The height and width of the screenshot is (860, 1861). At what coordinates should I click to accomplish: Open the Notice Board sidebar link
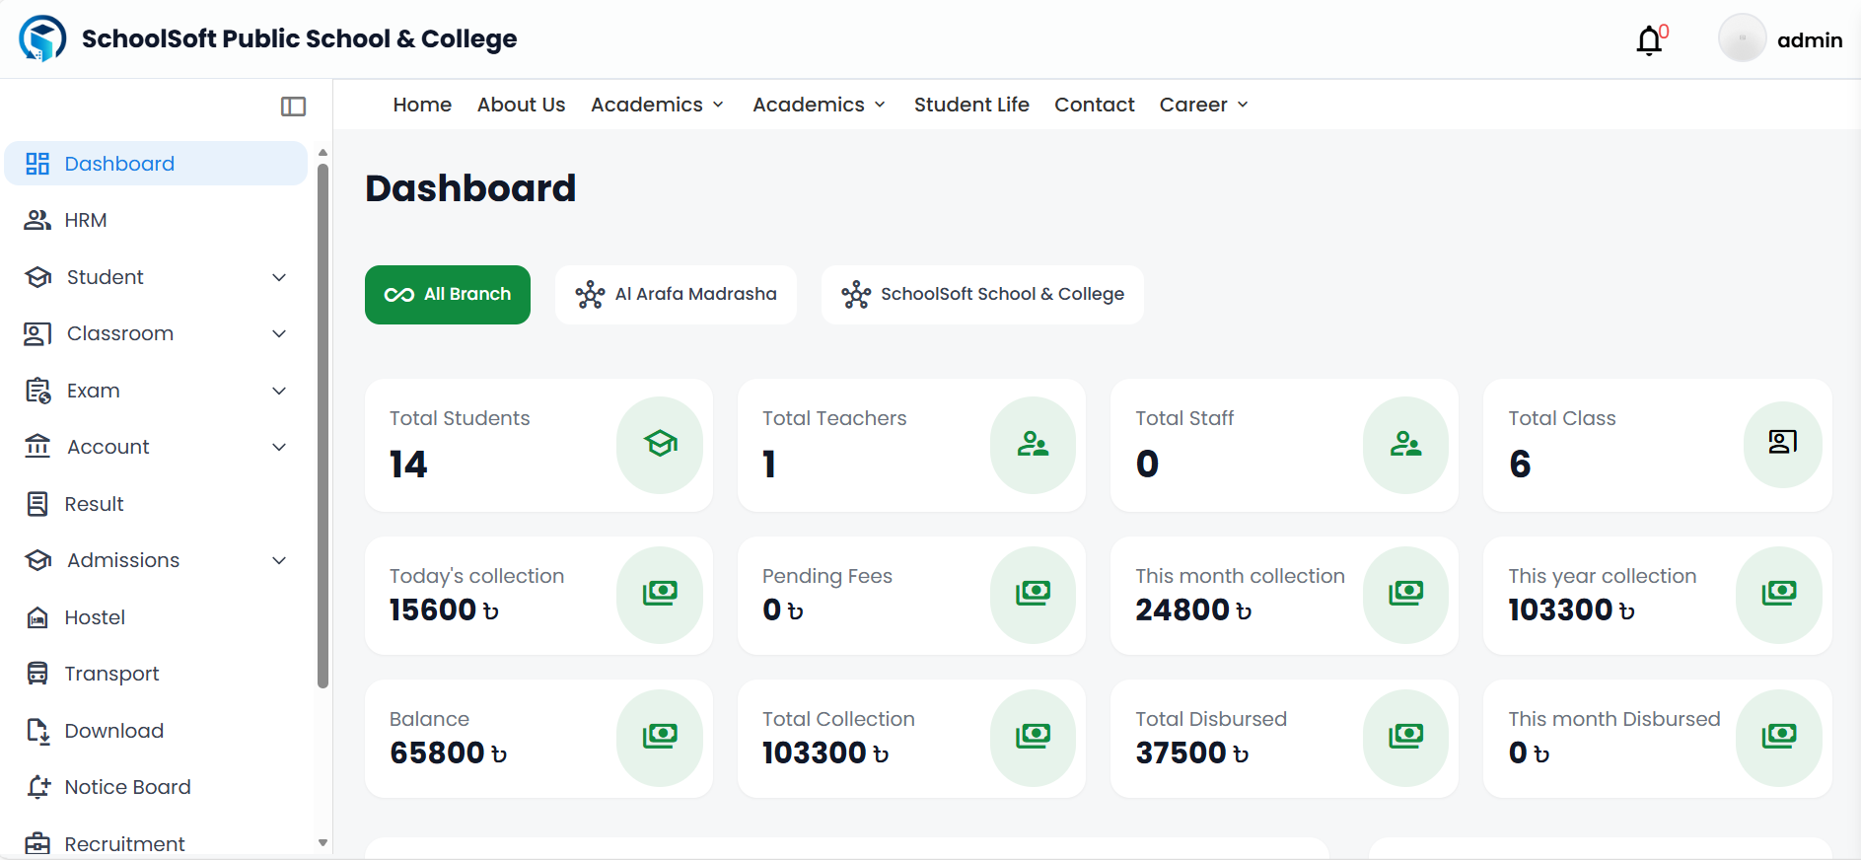point(127,787)
